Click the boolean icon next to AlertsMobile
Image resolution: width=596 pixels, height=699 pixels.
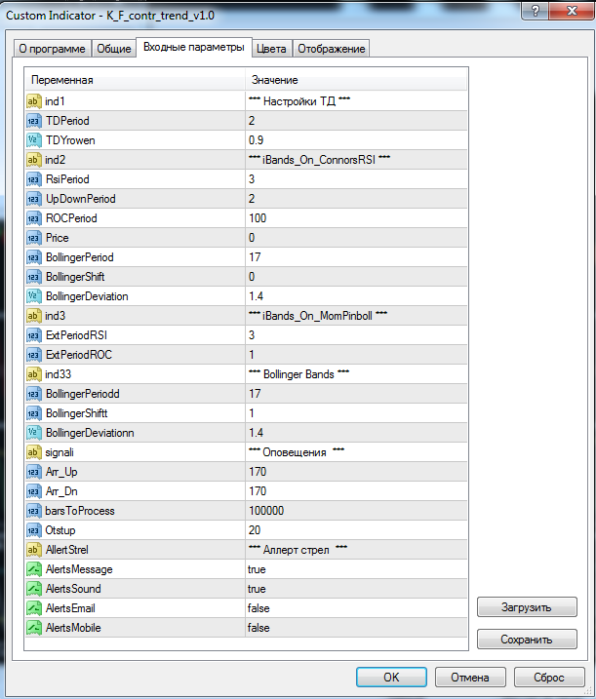(x=33, y=628)
